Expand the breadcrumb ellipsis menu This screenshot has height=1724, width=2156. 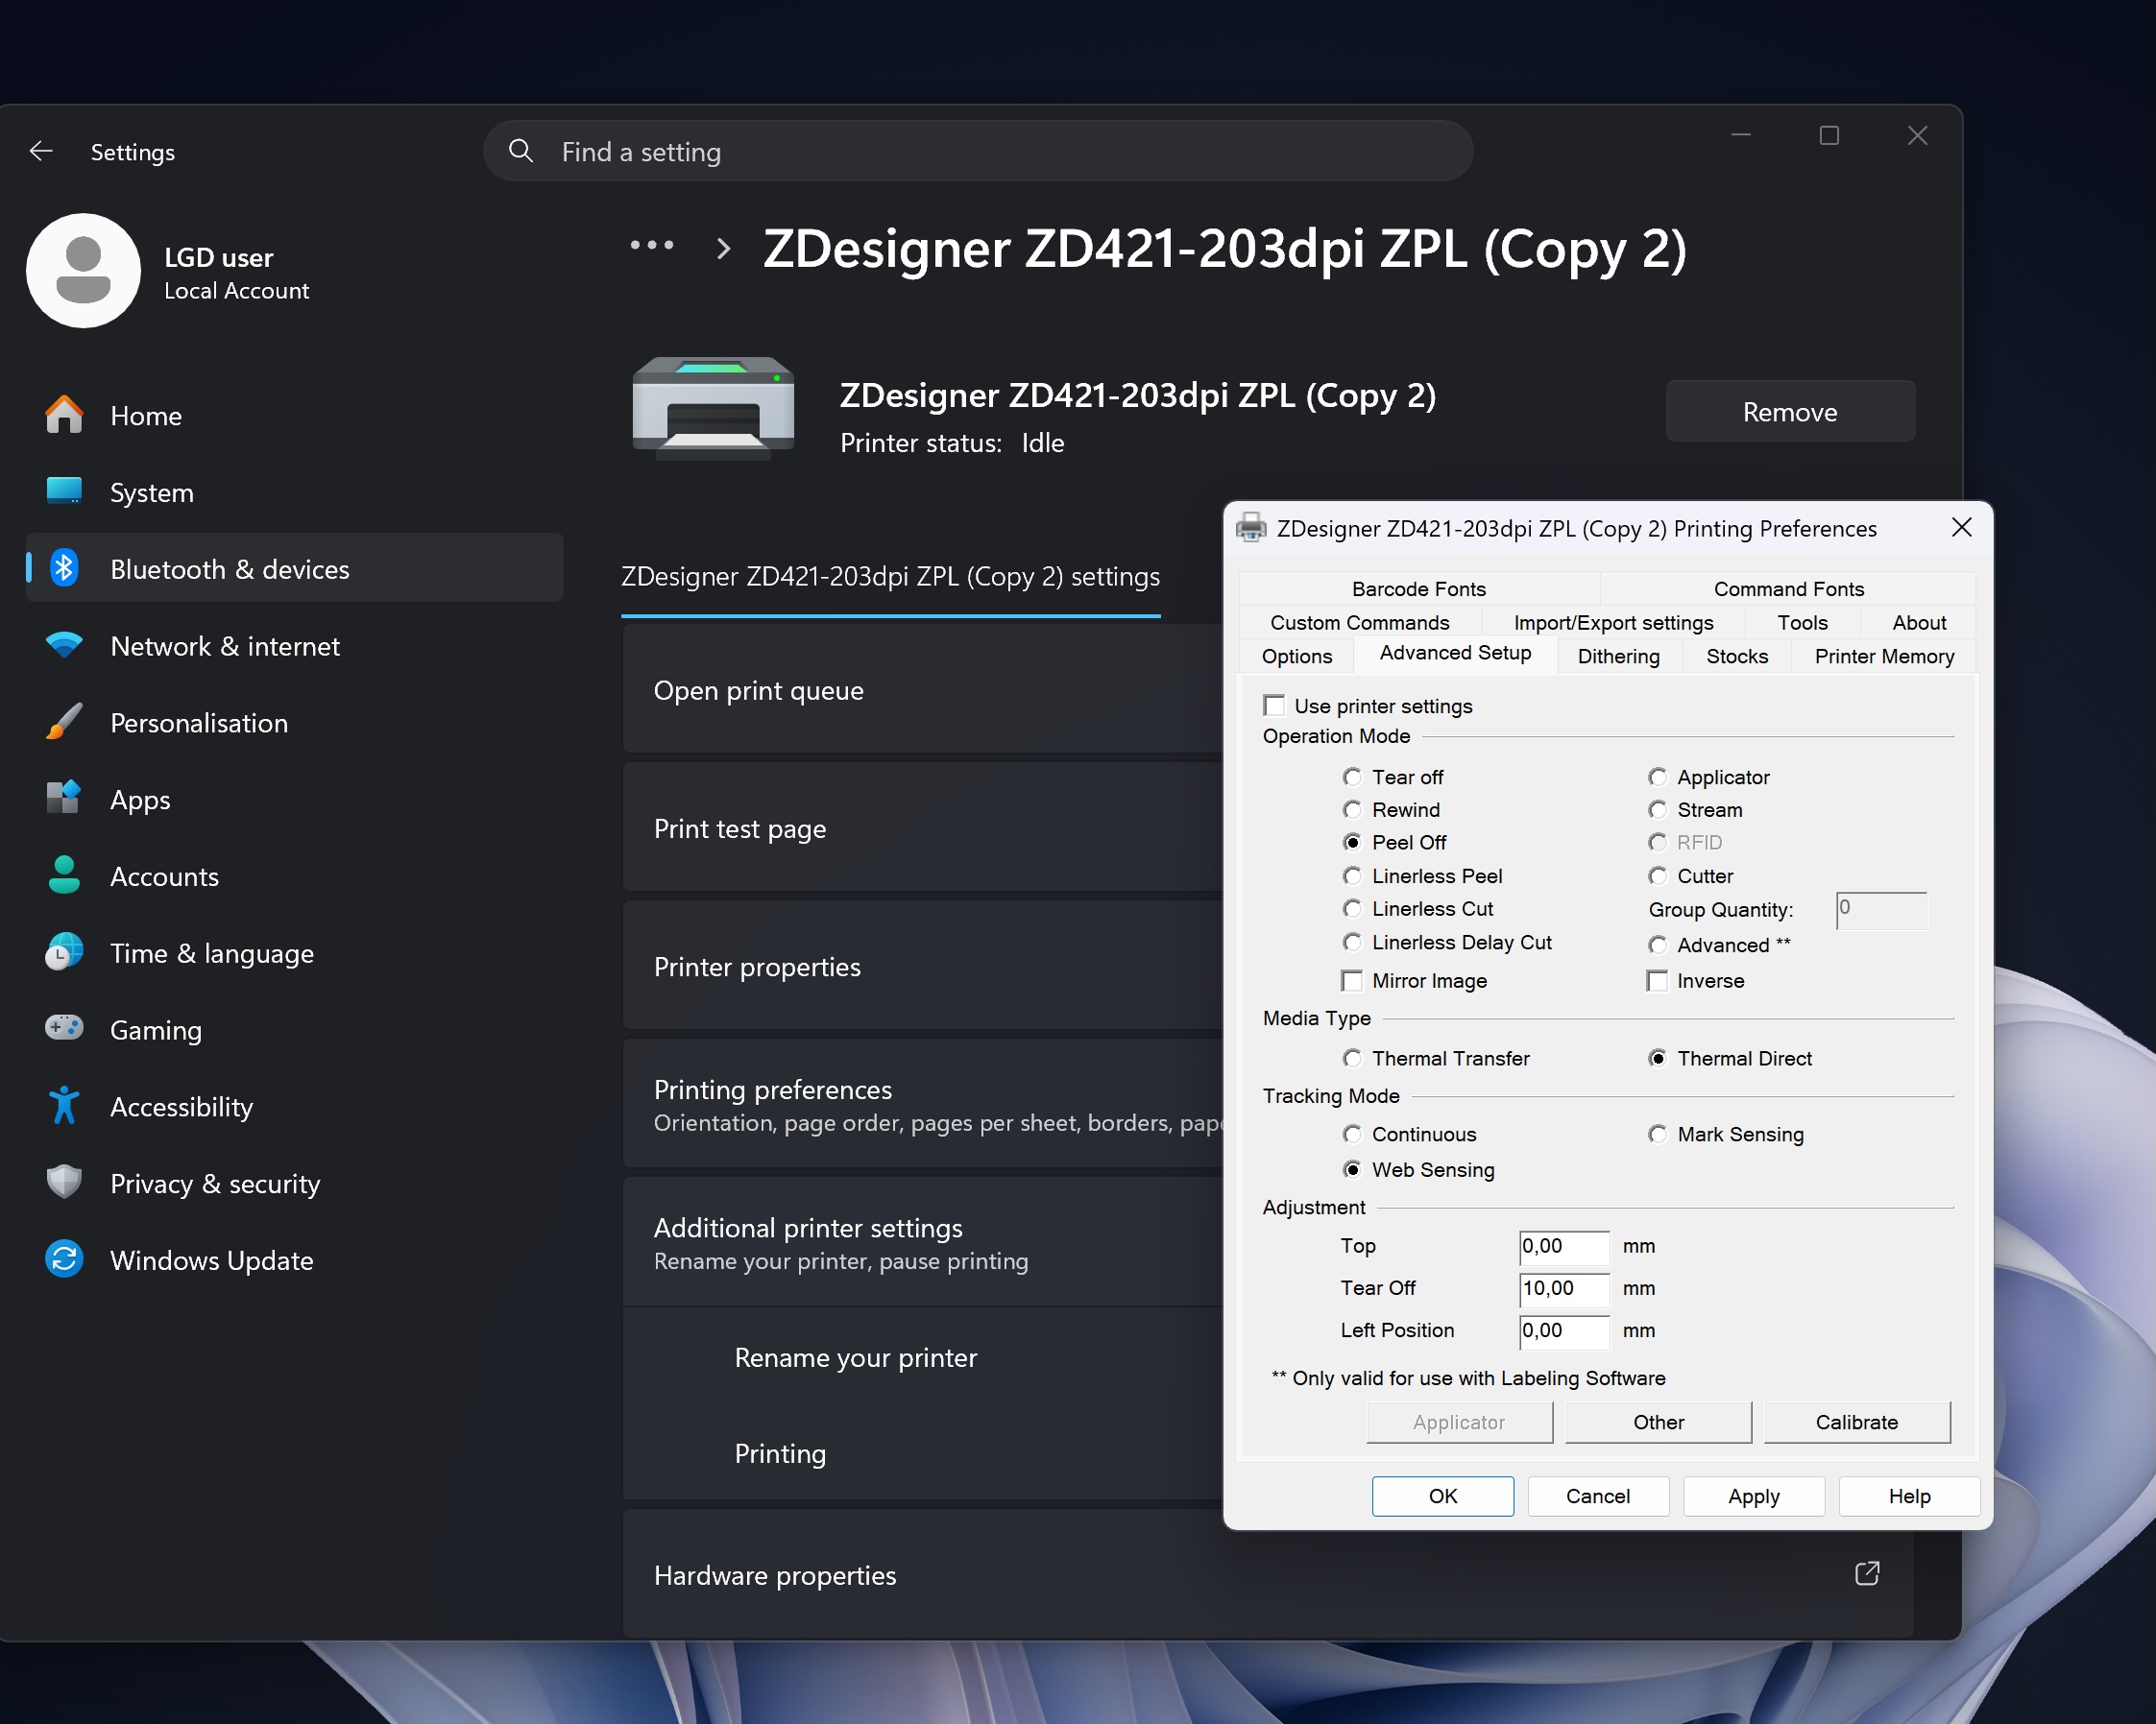(652, 246)
